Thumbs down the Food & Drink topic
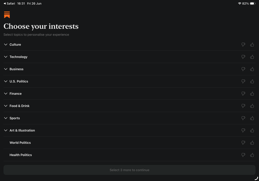Image resolution: width=259 pixels, height=181 pixels. [243, 106]
